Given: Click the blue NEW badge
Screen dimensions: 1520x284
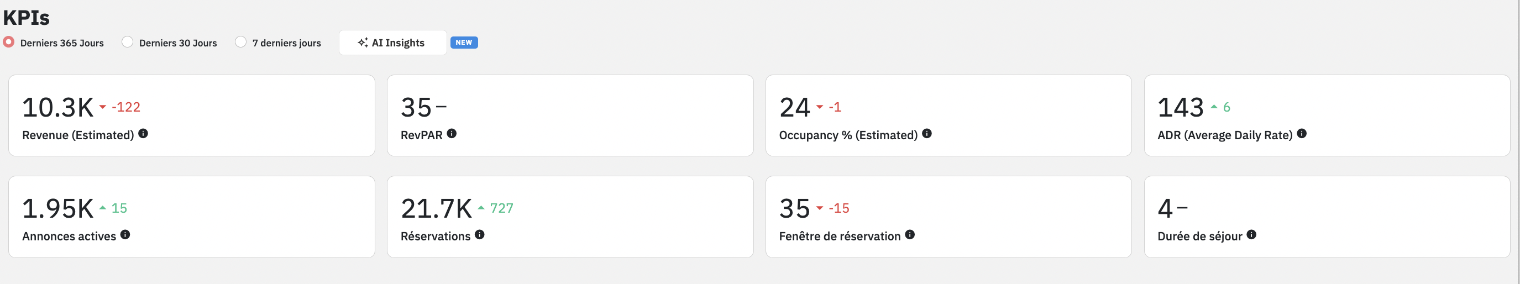Looking at the screenshot, I should pos(464,43).
